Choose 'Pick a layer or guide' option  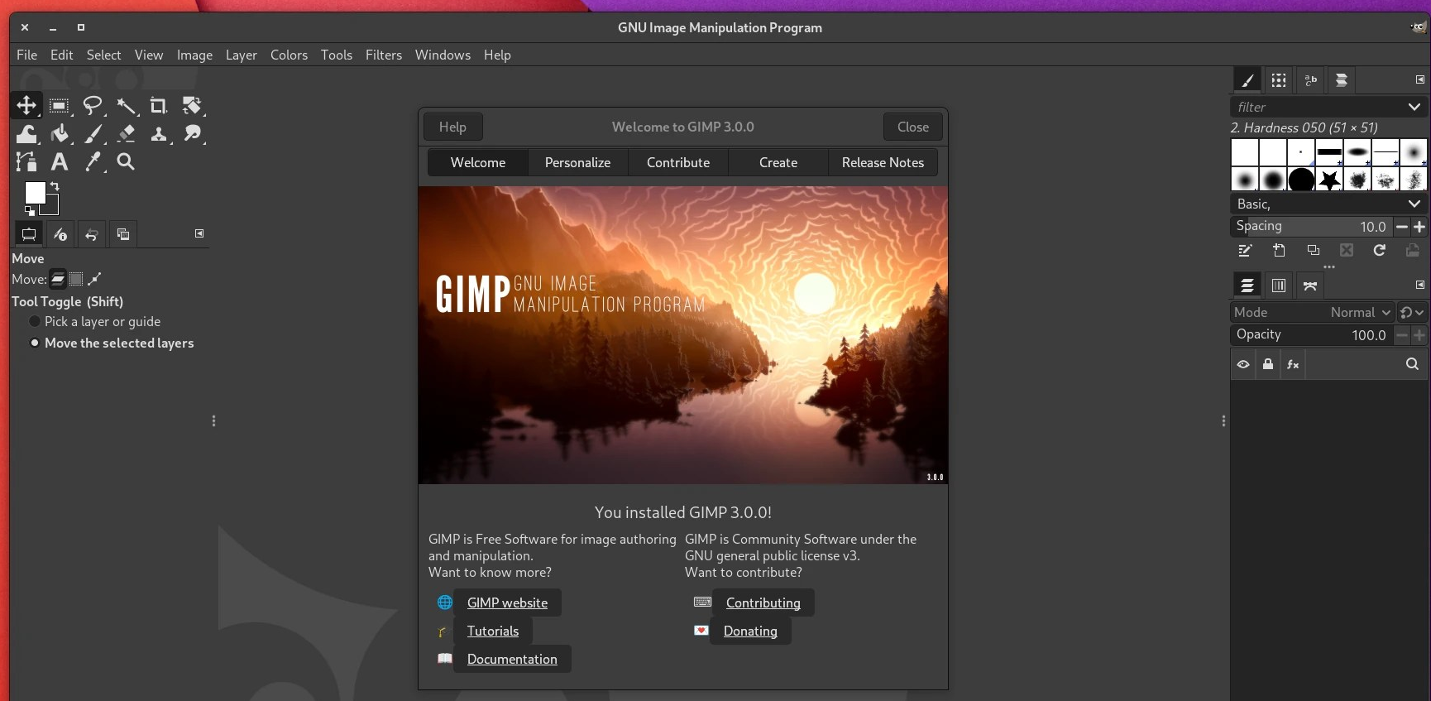(35, 321)
